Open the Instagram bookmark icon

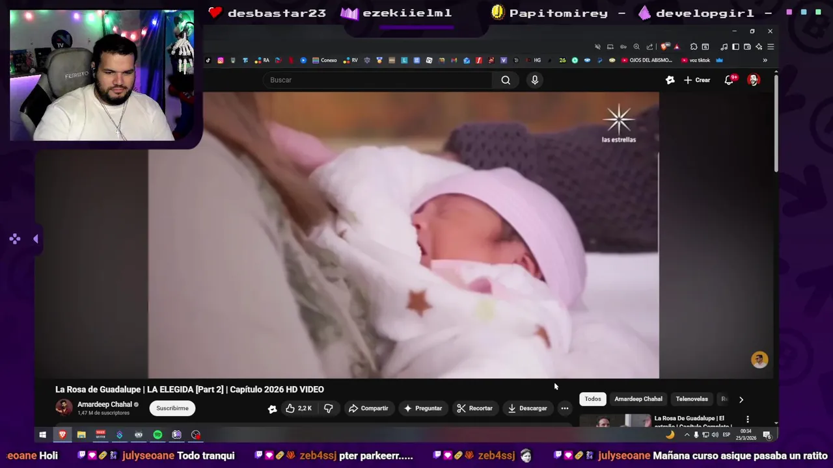pos(221,60)
